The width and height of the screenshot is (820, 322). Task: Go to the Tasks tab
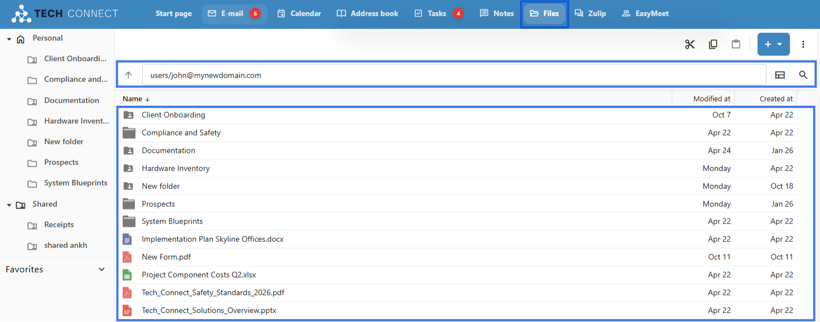(x=439, y=13)
